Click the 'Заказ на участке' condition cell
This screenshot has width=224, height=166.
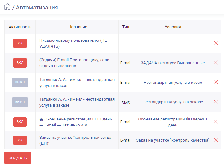pyautogui.click(x=173, y=140)
